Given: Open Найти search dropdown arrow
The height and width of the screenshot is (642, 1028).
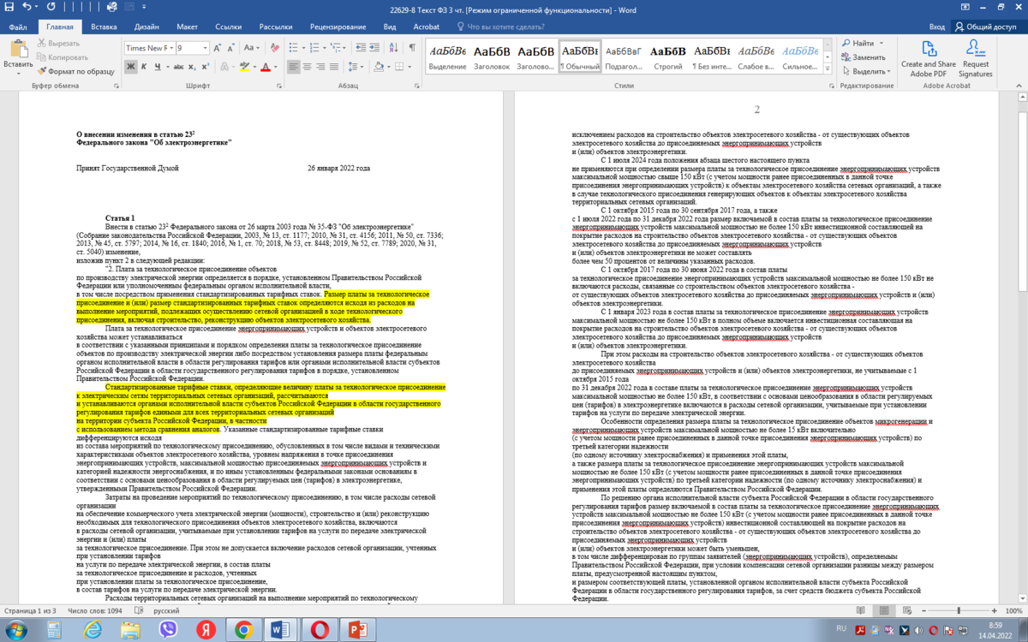Looking at the screenshot, I should 882,43.
